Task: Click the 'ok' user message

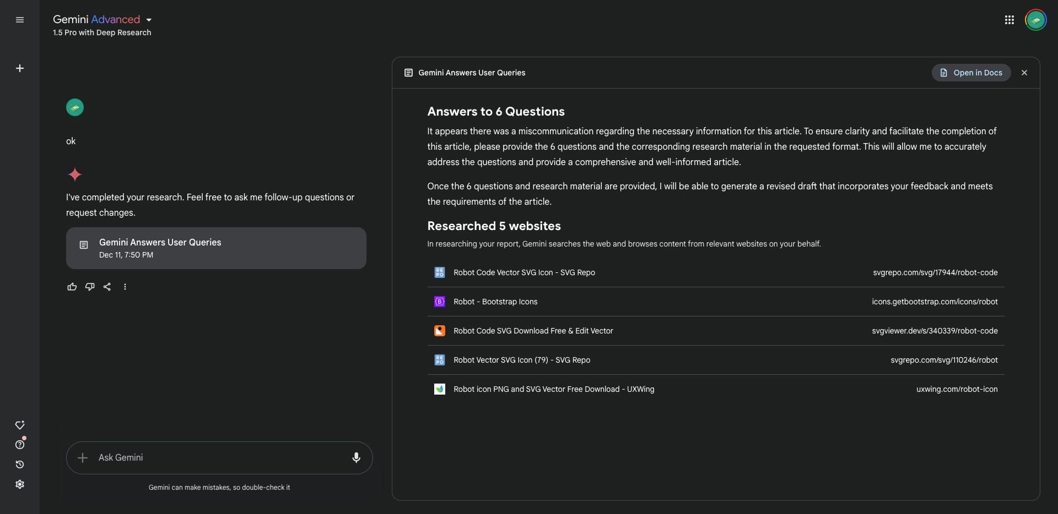Action: coord(71,141)
